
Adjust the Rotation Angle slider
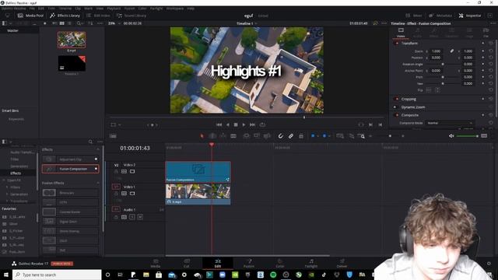pos(443,64)
